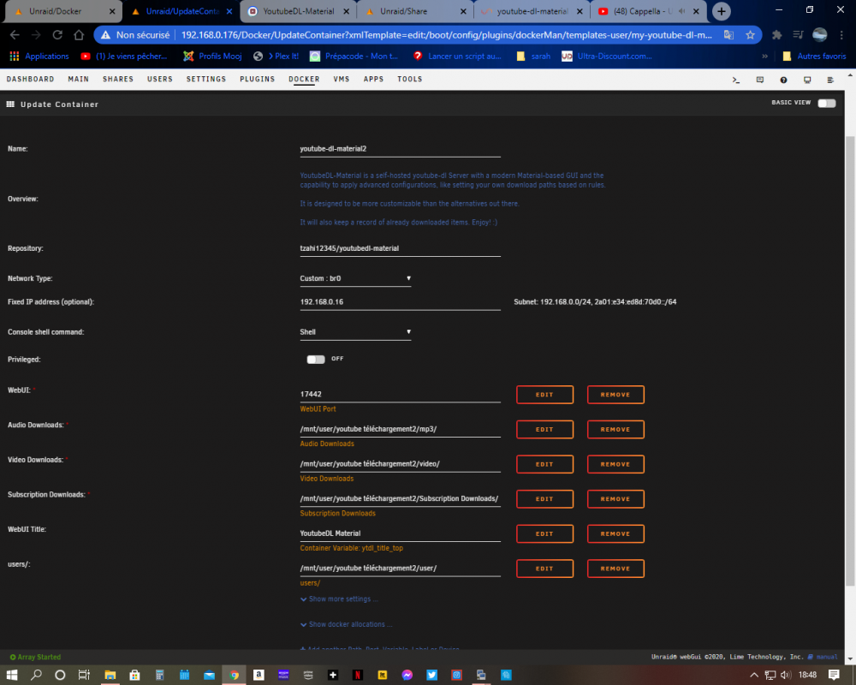Screen dimensions: 856x685
Task: Open Chrome three-dot menu
Action: [x=841, y=35]
